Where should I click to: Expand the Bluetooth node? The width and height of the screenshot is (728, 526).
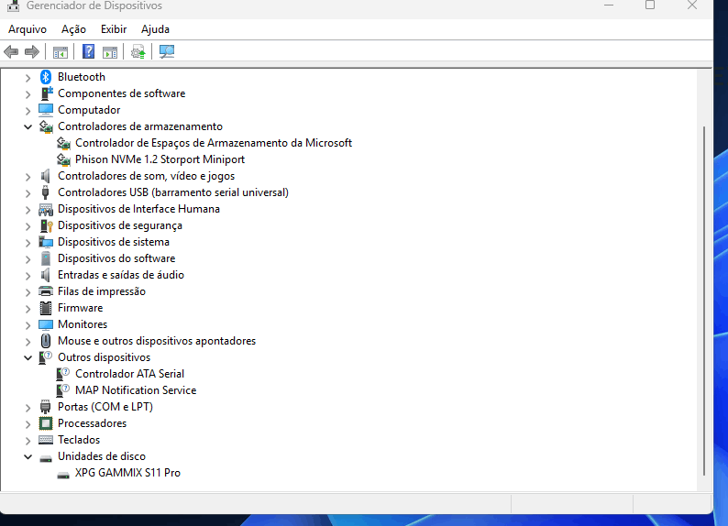coord(28,78)
